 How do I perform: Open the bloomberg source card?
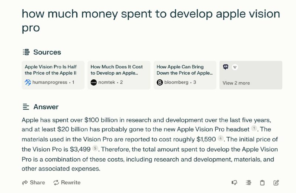click(185, 75)
